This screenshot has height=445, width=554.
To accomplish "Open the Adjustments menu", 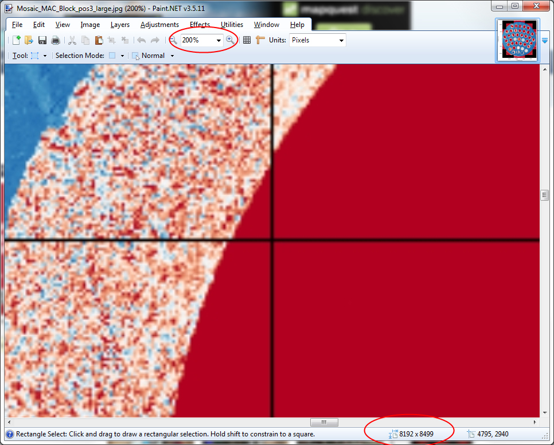I will pyautogui.click(x=159, y=25).
